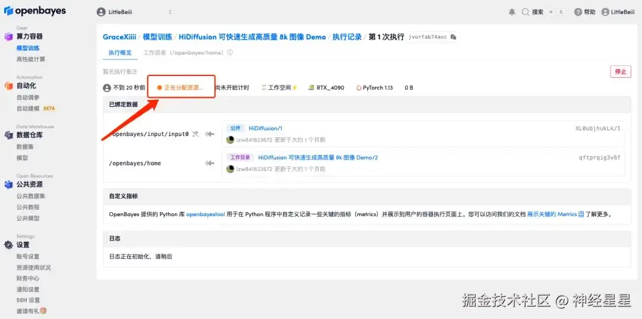Open 公共数据集 in the sidebar

point(31,196)
